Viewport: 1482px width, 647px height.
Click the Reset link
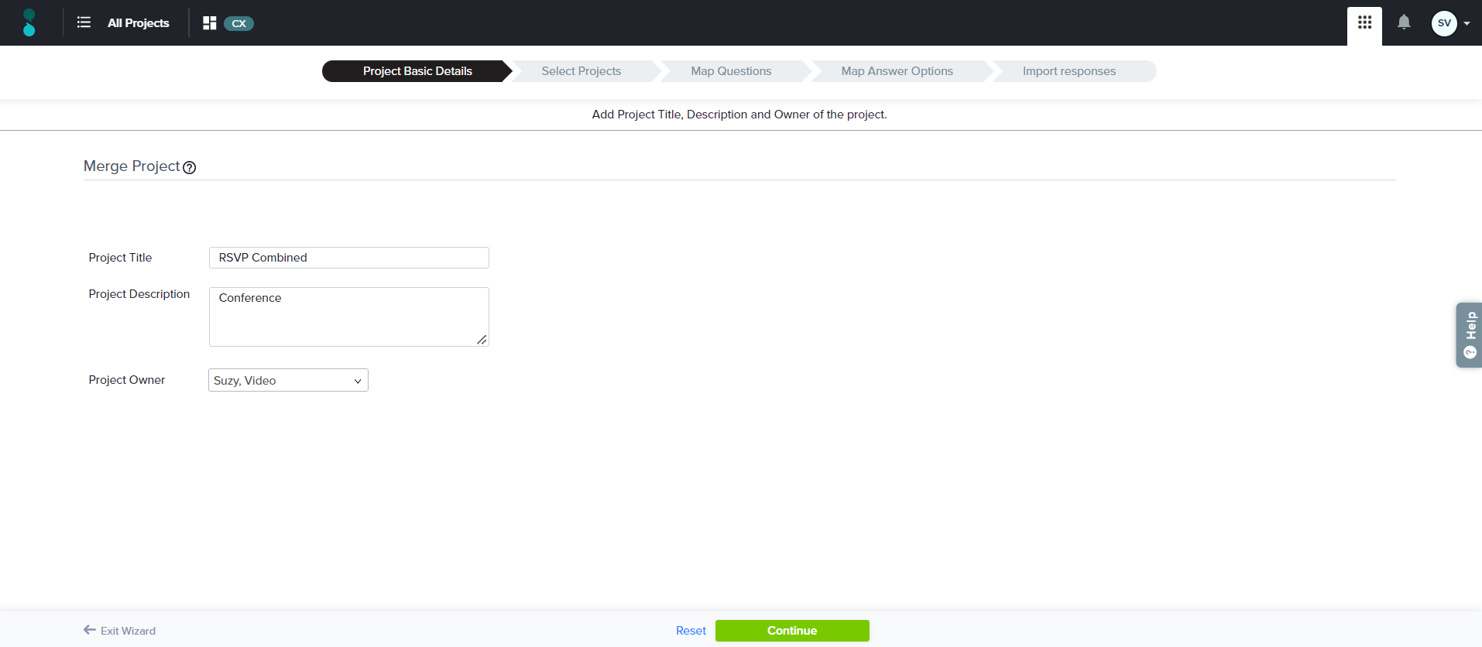[x=691, y=631]
